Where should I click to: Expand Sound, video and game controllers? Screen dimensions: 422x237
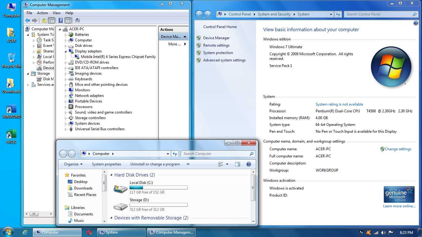tap(66, 113)
